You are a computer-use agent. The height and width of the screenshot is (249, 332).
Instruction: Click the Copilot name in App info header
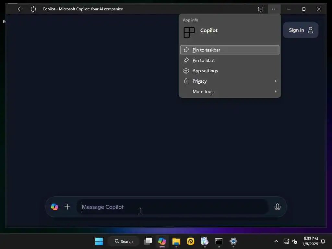coord(209,30)
